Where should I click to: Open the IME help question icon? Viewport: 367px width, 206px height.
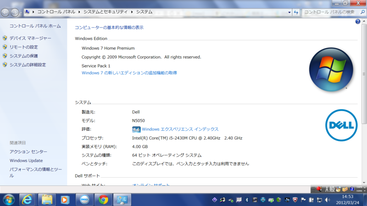(352, 189)
